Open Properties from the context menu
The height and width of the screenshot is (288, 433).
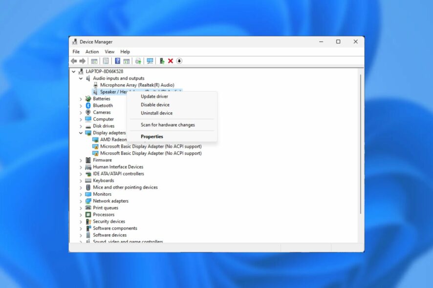[x=152, y=137]
